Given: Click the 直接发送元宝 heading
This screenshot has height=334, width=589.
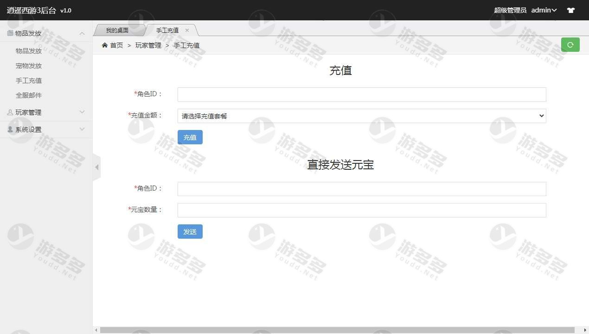Looking at the screenshot, I should pos(340,165).
